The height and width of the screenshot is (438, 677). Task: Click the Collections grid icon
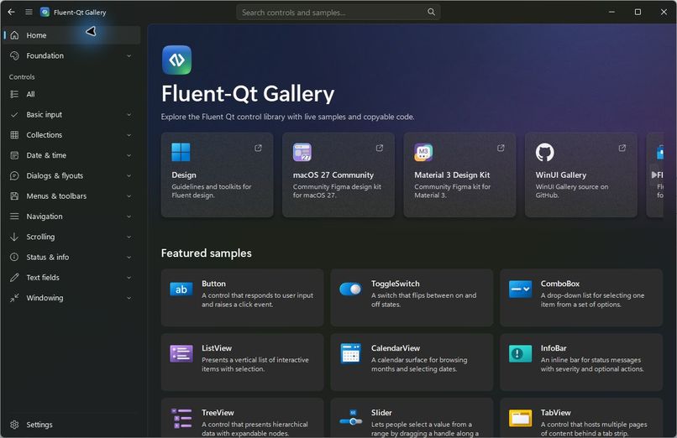tap(14, 135)
